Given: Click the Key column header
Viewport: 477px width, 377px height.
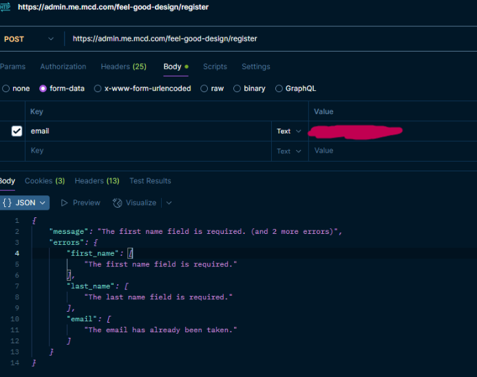Looking at the screenshot, I should 36,111.
